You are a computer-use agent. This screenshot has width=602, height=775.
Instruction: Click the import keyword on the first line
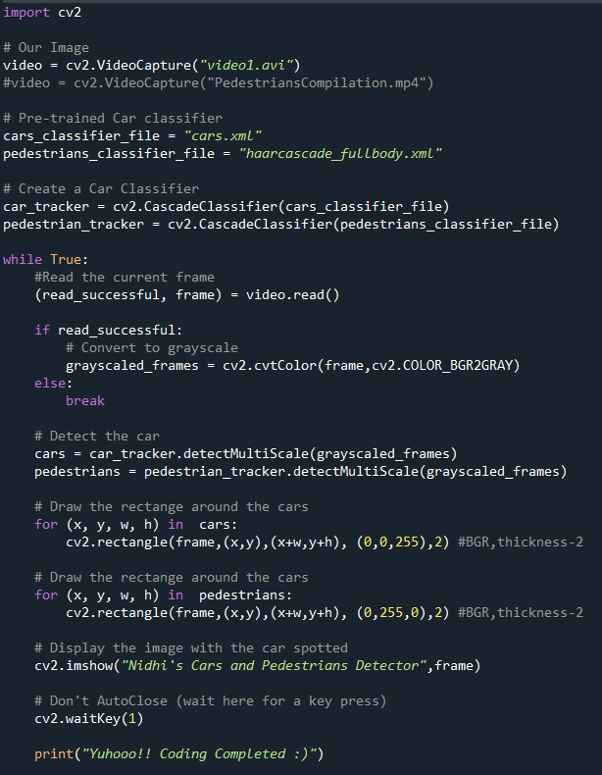pyautogui.click(x=26, y=13)
